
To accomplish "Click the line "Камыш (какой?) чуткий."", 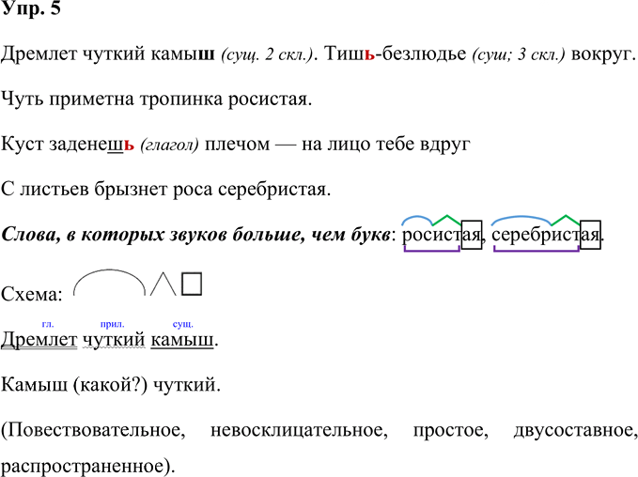I will click(x=111, y=385).
